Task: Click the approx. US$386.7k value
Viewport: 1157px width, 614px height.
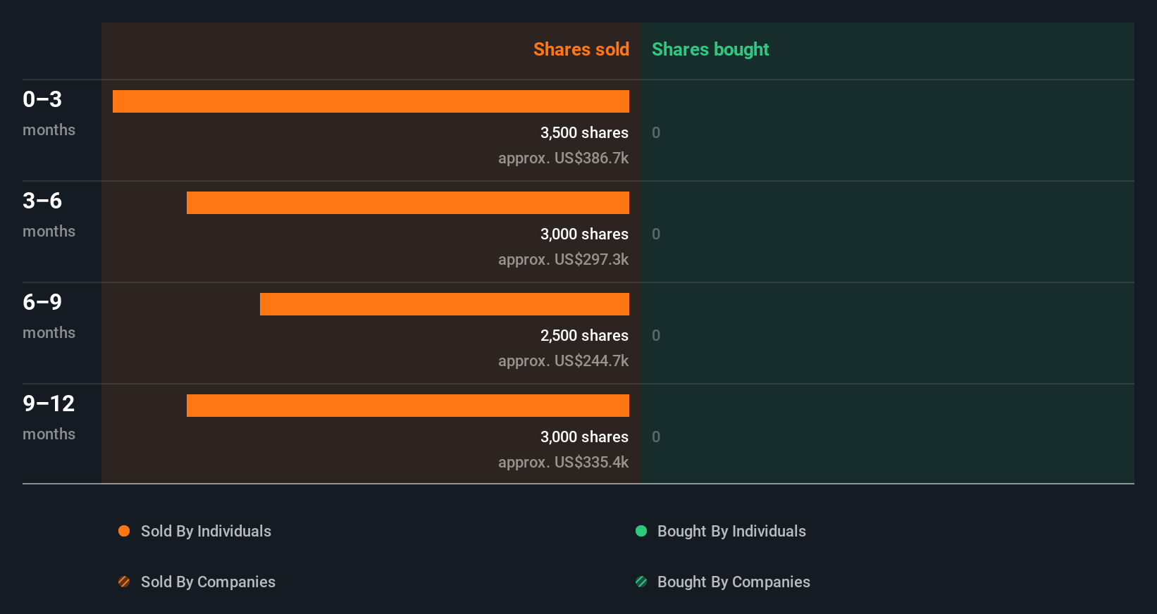Action: pos(563,158)
